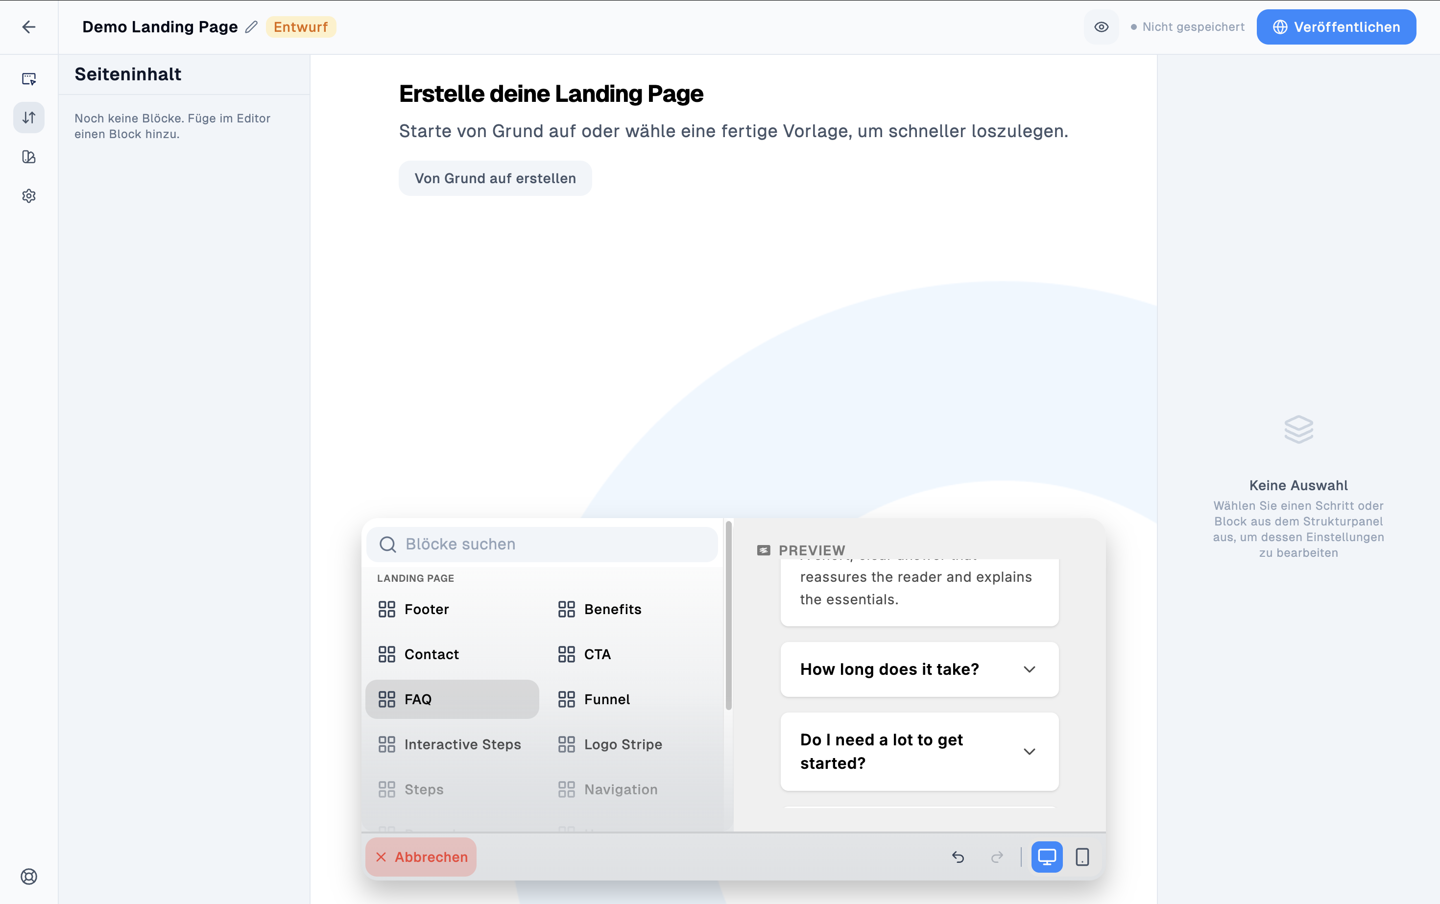Click the Logo Stripe grid icon
Image resolution: width=1440 pixels, height=904 pixels.
click(x=566, y=744)
